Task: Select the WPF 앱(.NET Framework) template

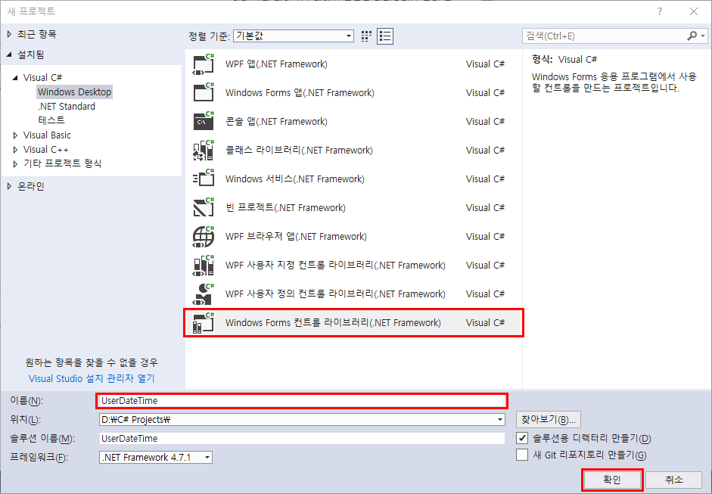Action: [x=353, y=64]
